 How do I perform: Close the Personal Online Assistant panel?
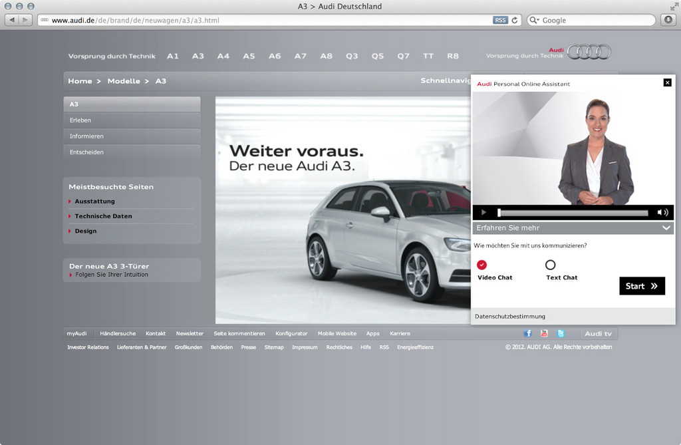click(x=668, y=82)
